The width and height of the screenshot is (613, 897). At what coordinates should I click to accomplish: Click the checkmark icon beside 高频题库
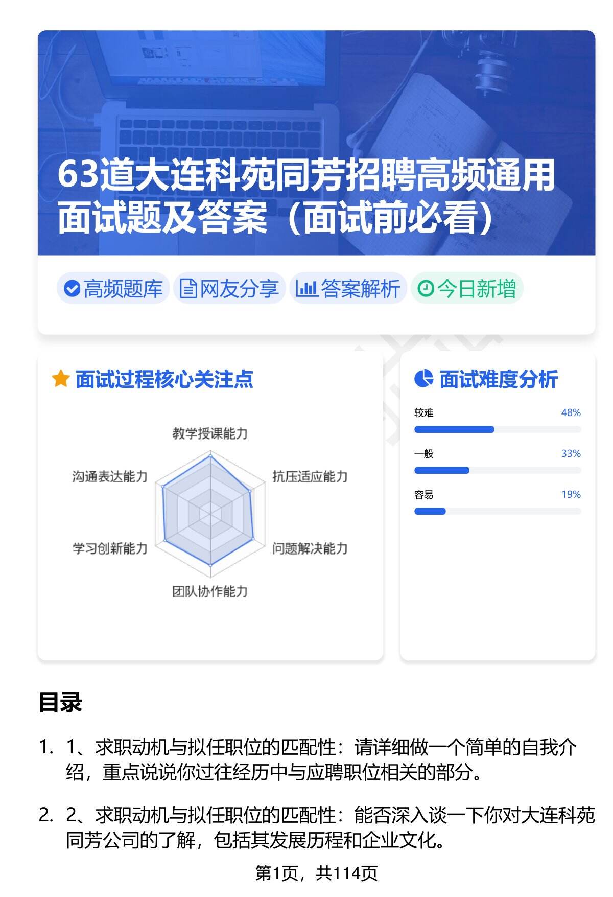coord(72,289)
